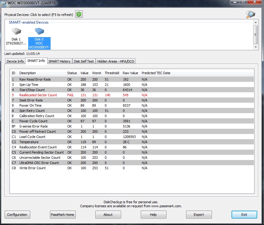Open the Hidden Areas - HPA/DCO tab
Image resolution: width=264 pixels, height=225 pixels.
click(x=116, y=61)
